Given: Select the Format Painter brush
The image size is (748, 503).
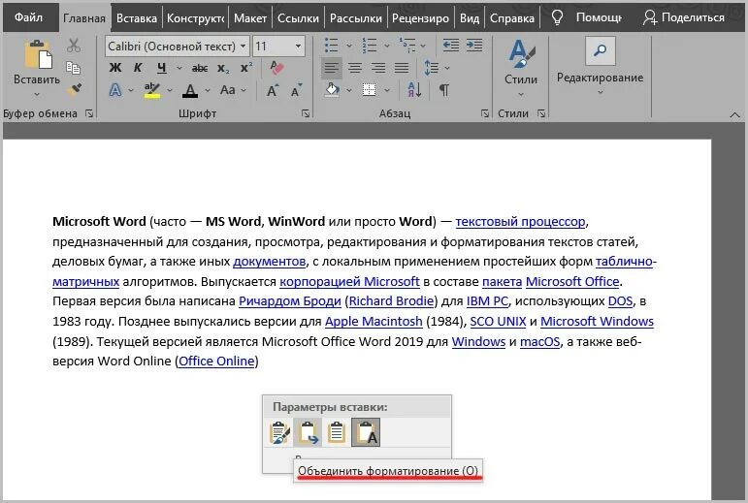Looking at the screenshot, I should (74, 89).
